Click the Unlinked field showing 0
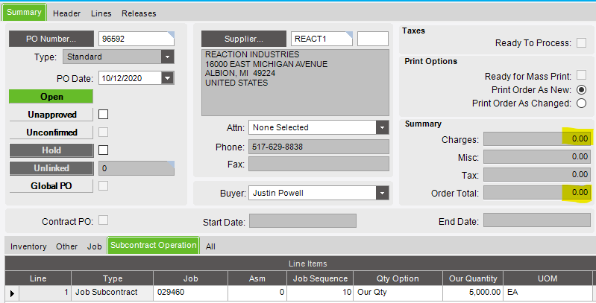This screenshot has height=303, width=596. click(x=136, y=168)
